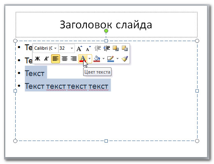214x164 pixels.
Task: Expand the font name dropdown arrow
Action: [x=55, y=48]
